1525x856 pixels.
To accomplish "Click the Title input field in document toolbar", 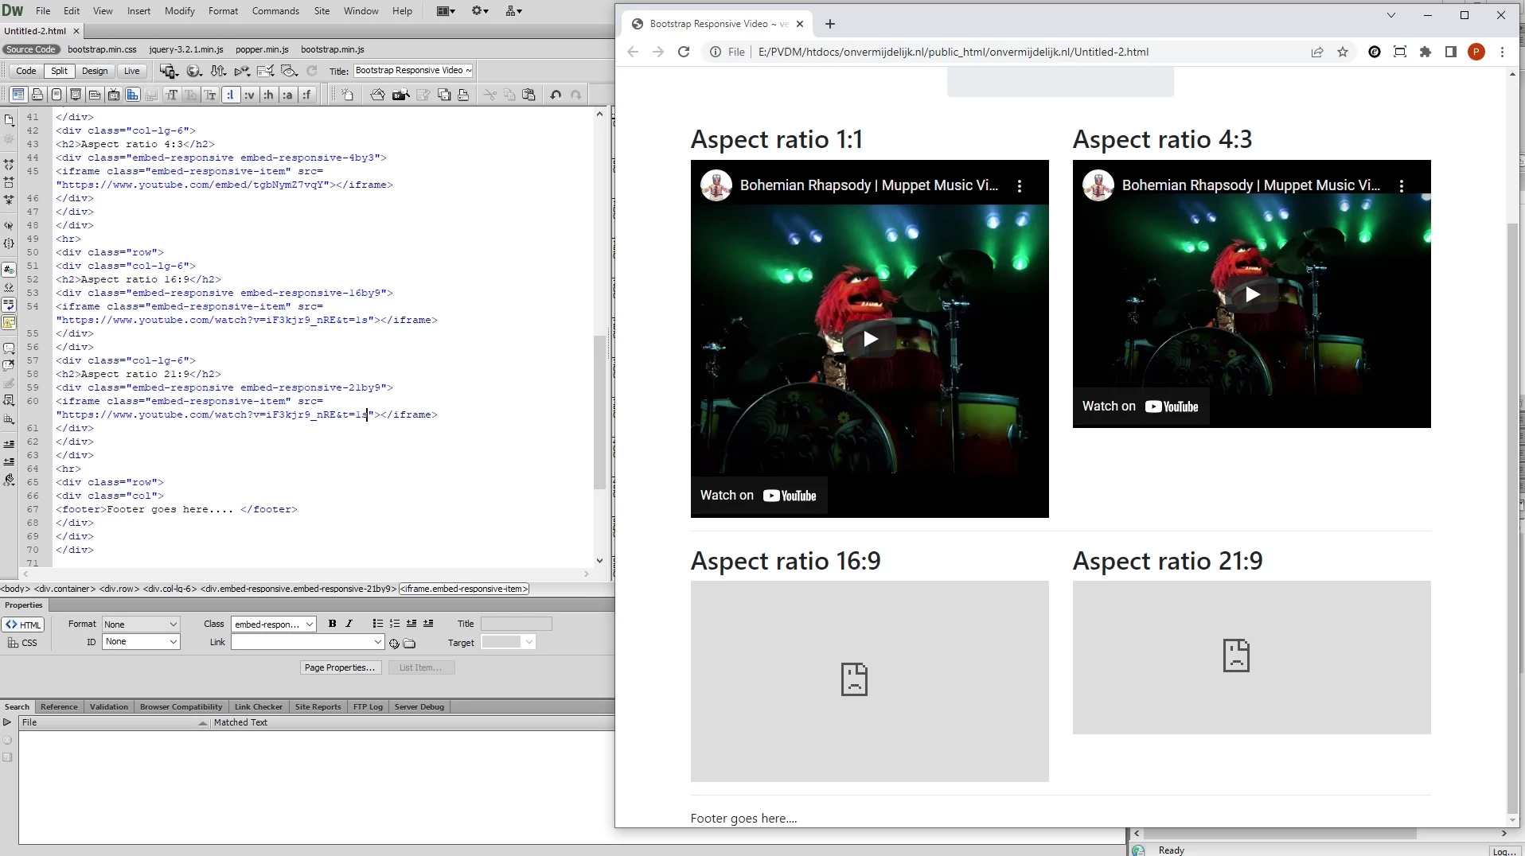I will pos(413,71).
